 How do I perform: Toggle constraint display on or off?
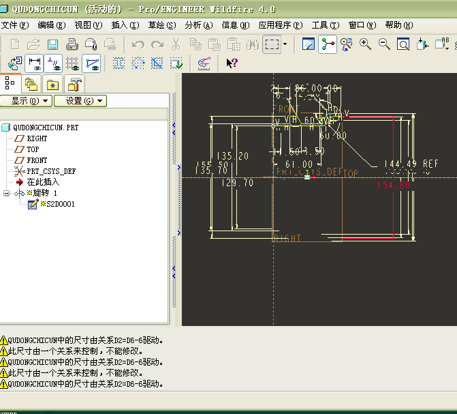click(53, 63)
